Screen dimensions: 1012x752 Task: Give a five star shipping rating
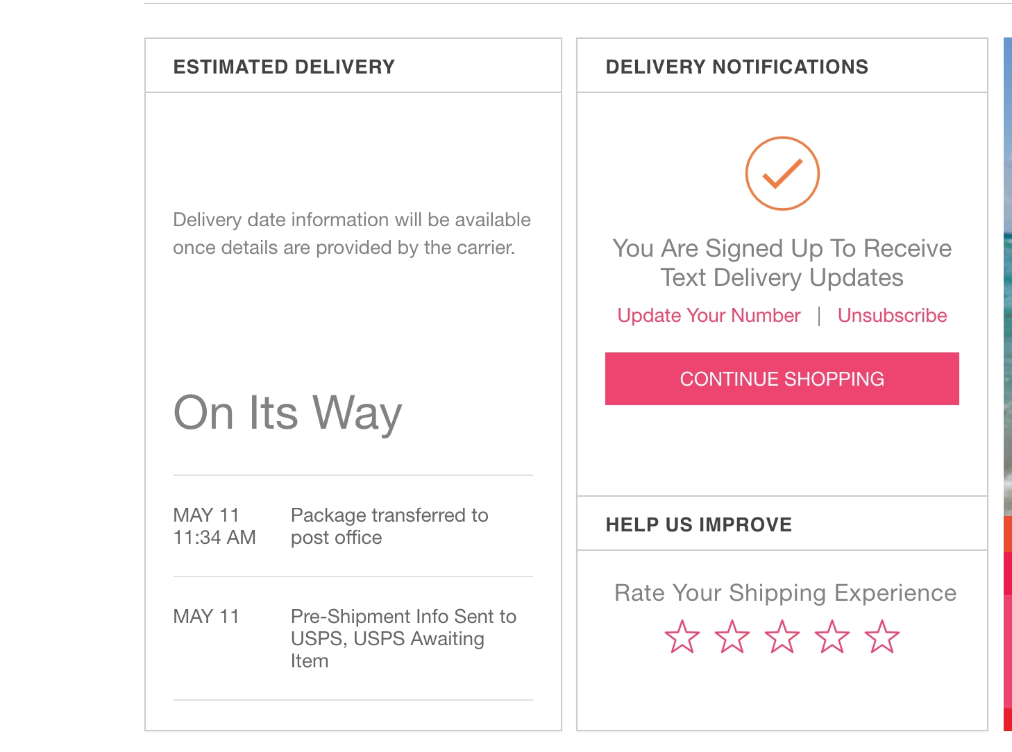pyautogui.click(x=882, y=637)
